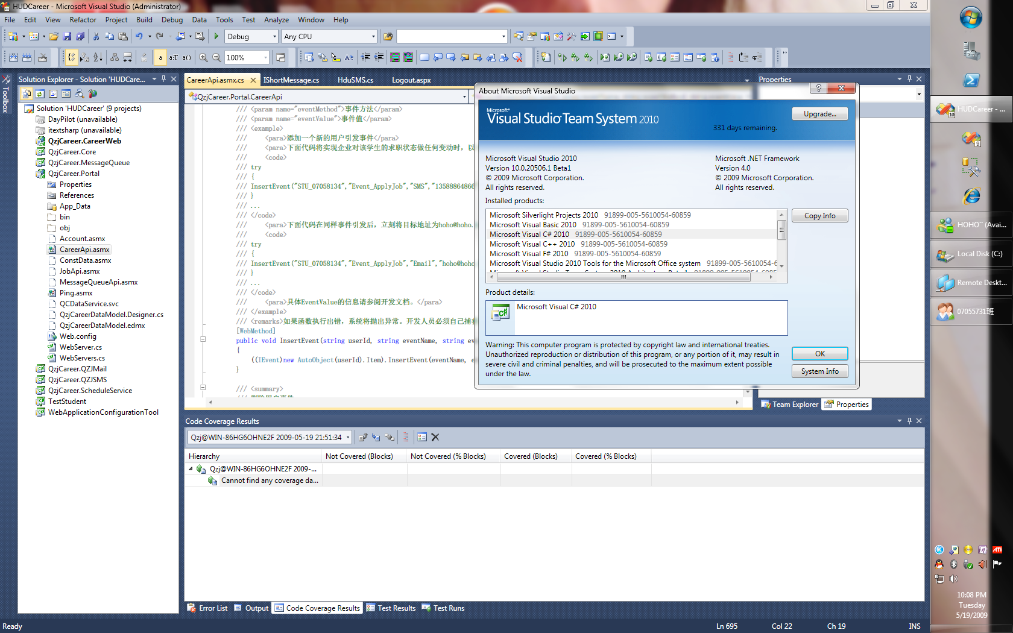Click the import coverage results icon
The width and height of the screenshot is (1013, 633).
376,437
